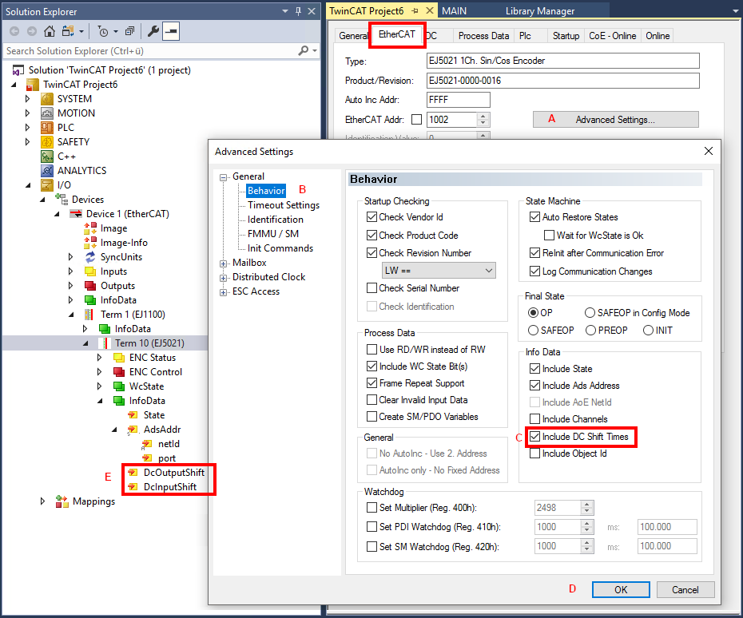This screenshot has height=618, width=743.
Task: Select the C++ node icon
Action: pos(47,156)
